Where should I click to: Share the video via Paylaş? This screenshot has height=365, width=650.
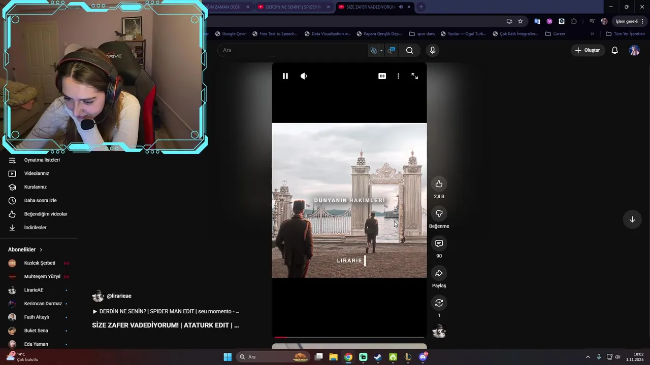point(439,273)
